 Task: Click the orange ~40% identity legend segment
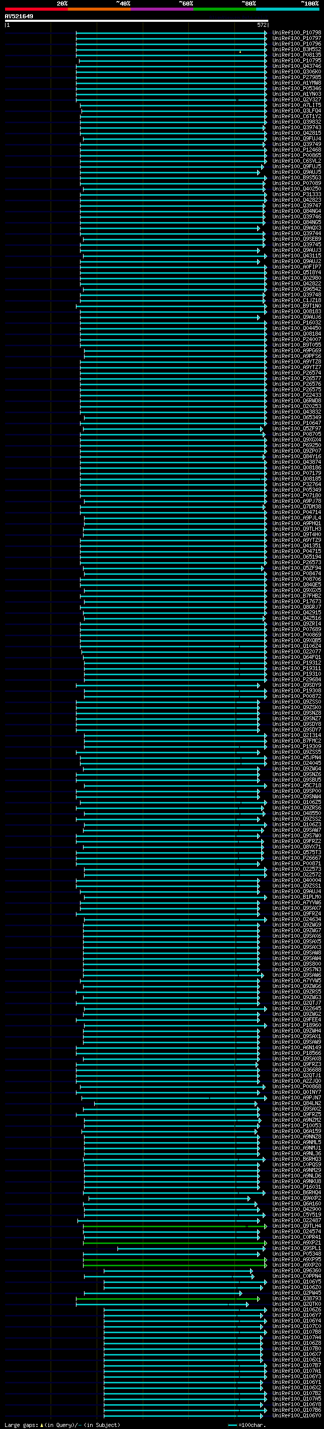[x=99, y=9]
